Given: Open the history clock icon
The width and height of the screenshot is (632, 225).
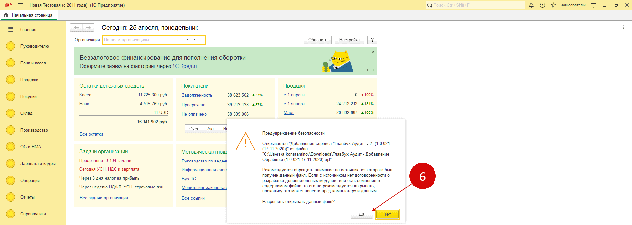Looking at the screenshot, I should tap(542, 5).
